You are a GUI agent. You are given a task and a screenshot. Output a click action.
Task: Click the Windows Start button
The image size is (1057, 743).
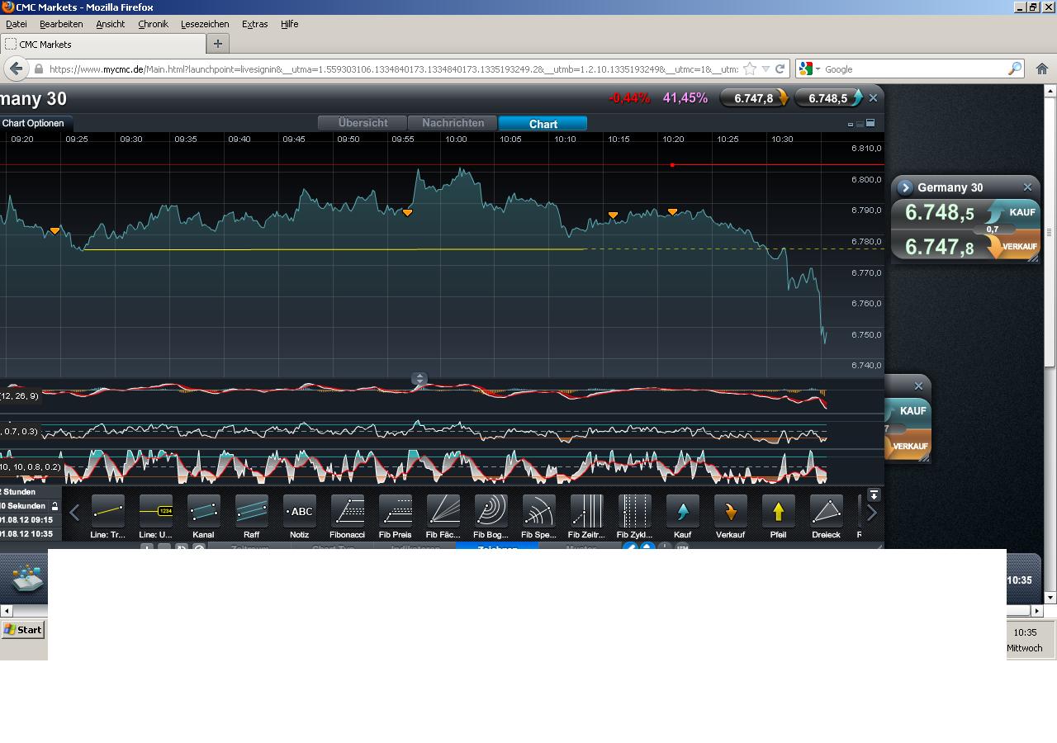coord(22,629)
